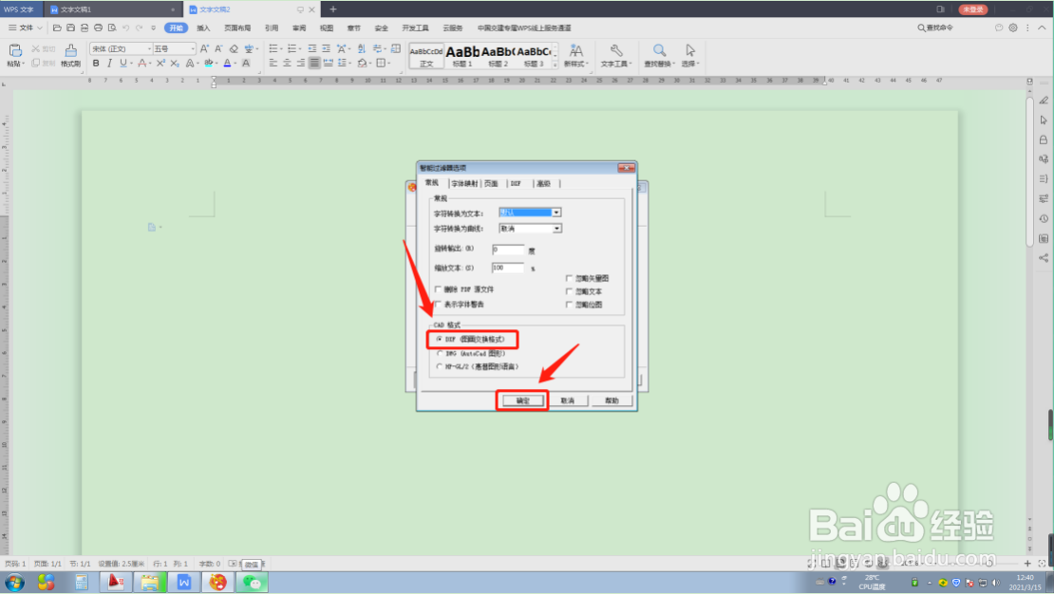This screenshot has width=1054, height=594.
Task: Switch to the DXF tab in dialog
Action: [x=516, y=183]
